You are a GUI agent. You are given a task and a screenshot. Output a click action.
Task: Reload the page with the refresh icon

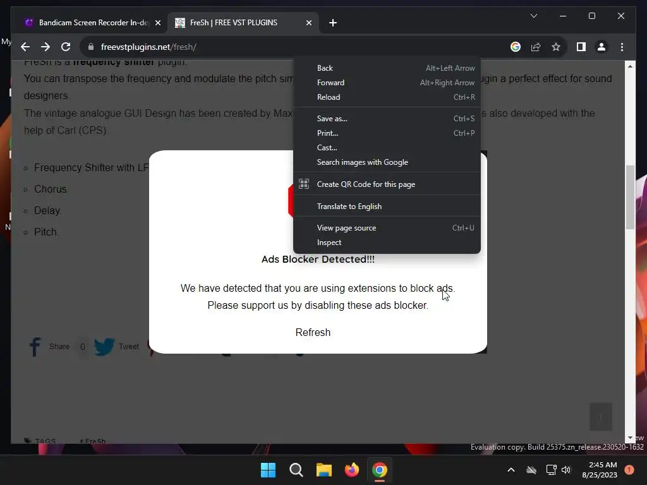click(66, 47)
